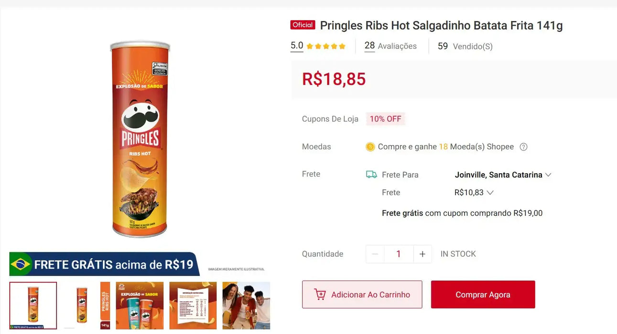The width and height of the screenshot is (617, 334).
Task: Click the red Oficial badge
Action: click(303, 25)
